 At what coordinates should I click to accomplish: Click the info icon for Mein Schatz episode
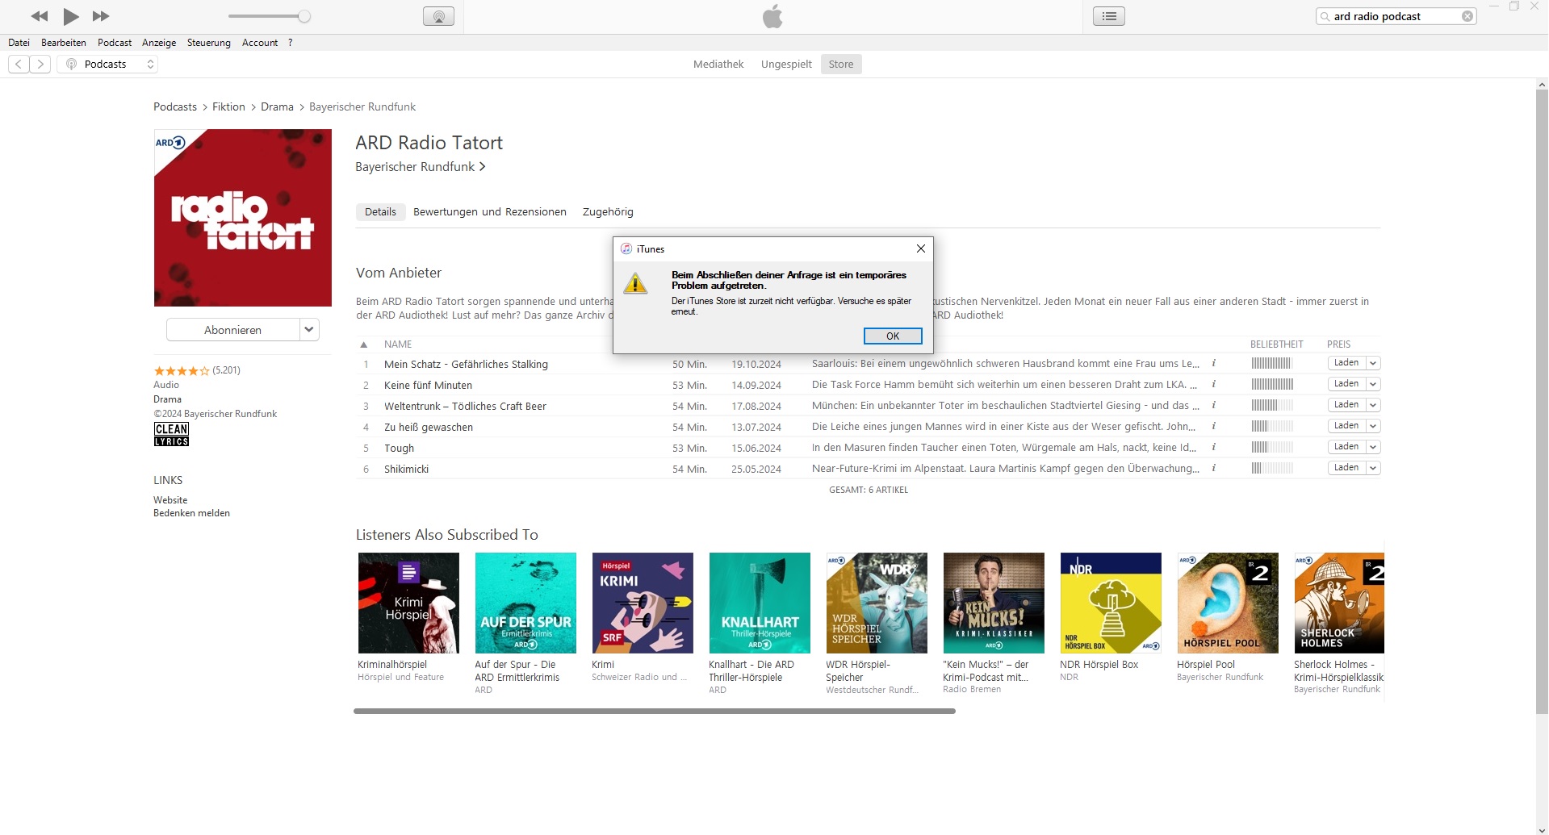1213,363
